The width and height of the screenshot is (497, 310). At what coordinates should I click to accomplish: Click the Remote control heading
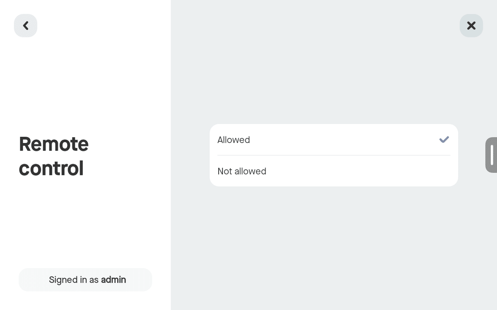pyautogui.click(x=54, y=156)
